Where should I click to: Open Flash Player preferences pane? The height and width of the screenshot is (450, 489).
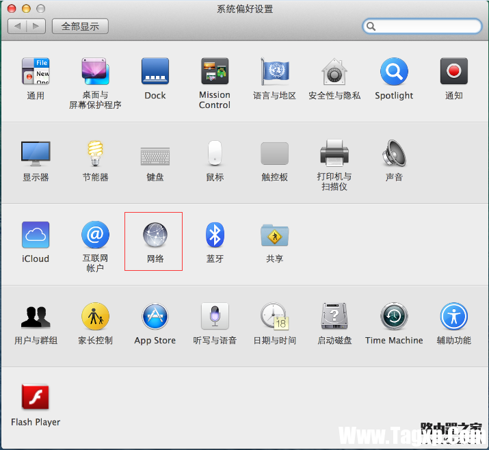tap(36, 397)
